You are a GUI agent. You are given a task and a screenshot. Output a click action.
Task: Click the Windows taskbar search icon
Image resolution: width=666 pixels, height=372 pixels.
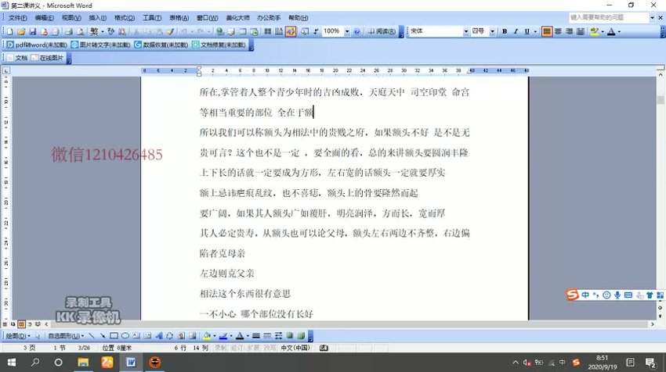pos(35,363)
